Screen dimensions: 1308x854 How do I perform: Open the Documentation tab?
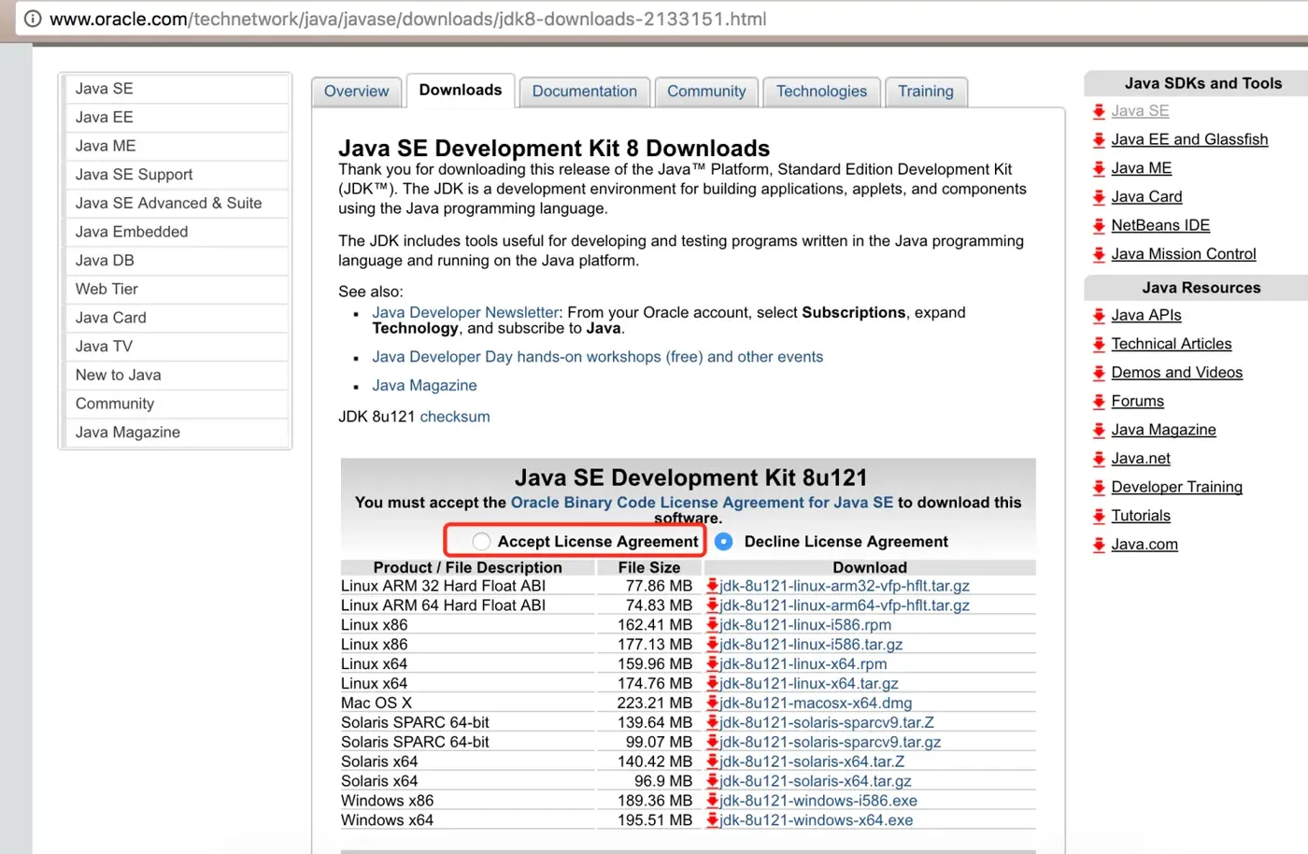pyautogui.click(x=585, y=92)
